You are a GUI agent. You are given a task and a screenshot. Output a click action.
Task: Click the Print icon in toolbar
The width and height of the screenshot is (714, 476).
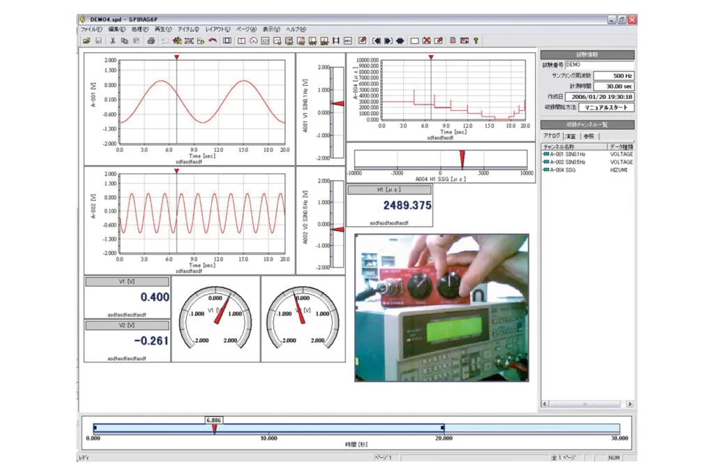pyautogui.click(x=151, y=41)
